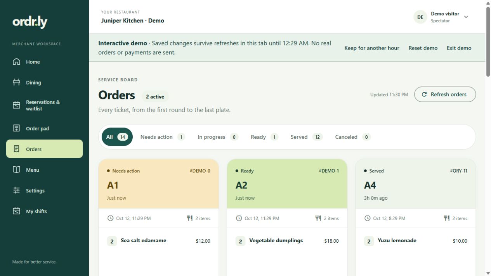Click the Refresh orders button
Viewport: 491px width, 276px height.
click(445, 94)
